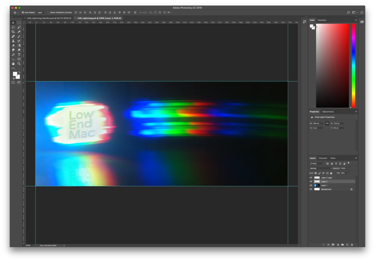The width and height of the screenshot is (375, 261).
Task: Enable Show Transform Controls checkbox
Action: [x=48, y=12]
